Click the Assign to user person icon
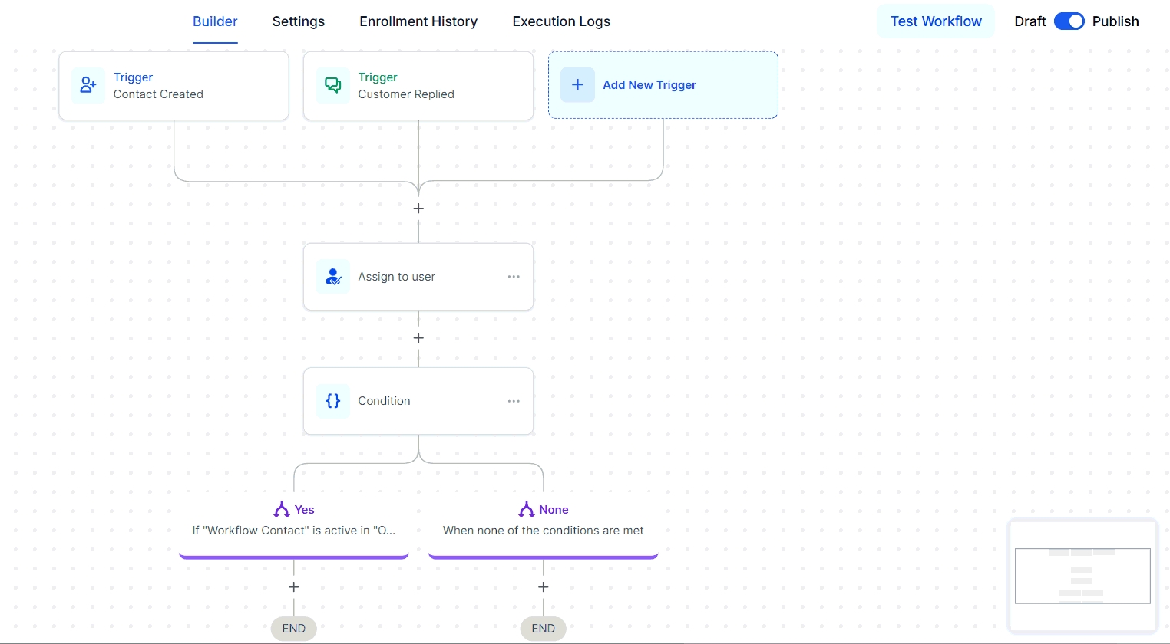This screenshot has height=644, width=1170. (333, 277)
